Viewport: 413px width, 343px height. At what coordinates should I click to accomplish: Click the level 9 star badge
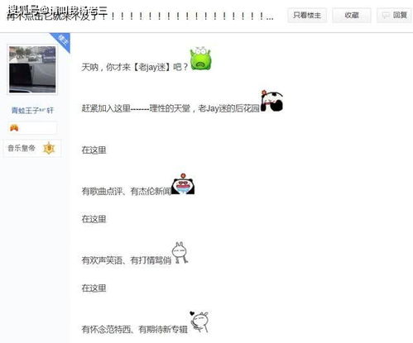49,148
